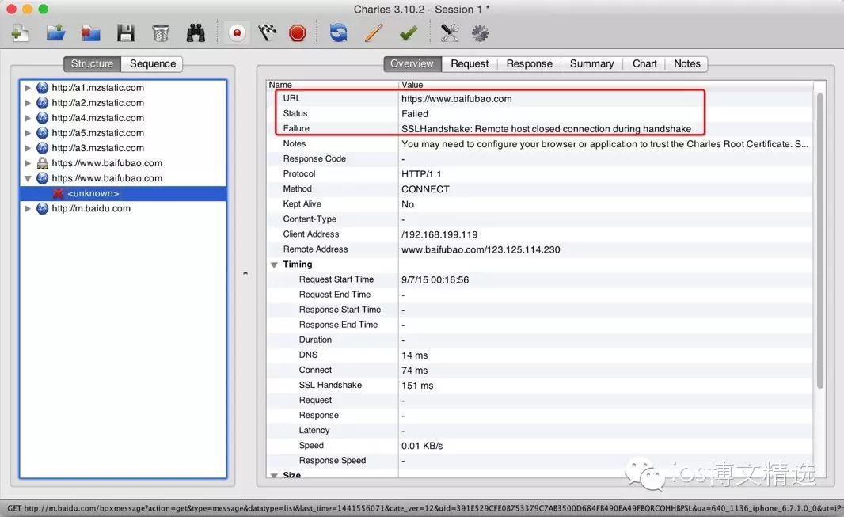Image resolution: width=844 pixels, height=517 pixels.
Task: Expand http://a1.mzstatic.com node
Action: click(x=28, y=88)
